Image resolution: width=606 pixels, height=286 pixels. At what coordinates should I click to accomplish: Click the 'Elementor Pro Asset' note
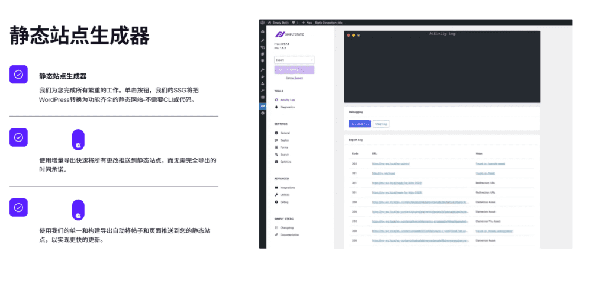click(488, 221)
